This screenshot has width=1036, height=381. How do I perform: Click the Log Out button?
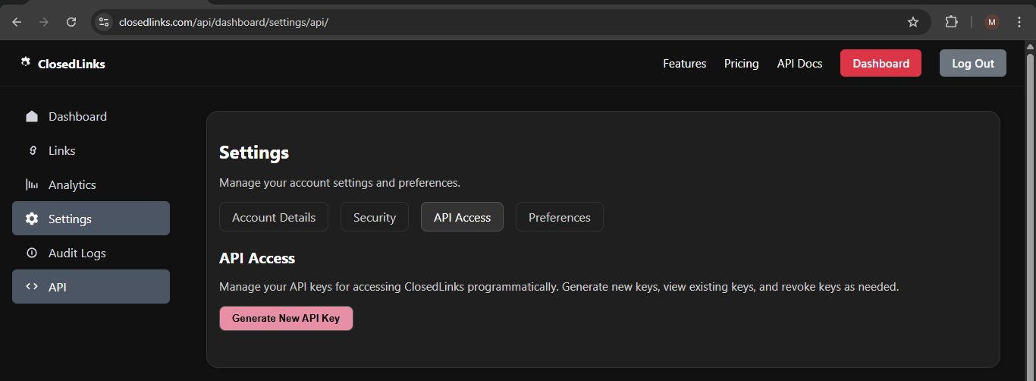tap(973, 63)
